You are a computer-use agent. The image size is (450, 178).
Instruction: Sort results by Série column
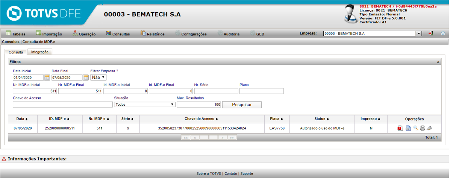click(128, 119)
